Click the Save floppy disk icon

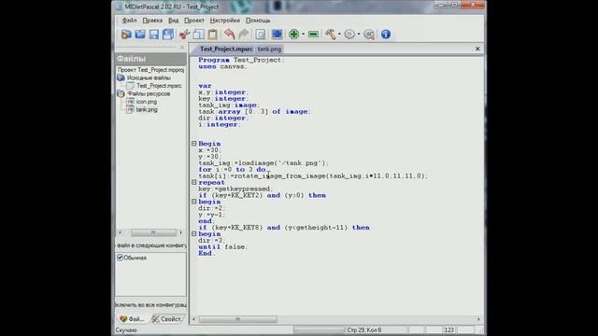point(154,35)
